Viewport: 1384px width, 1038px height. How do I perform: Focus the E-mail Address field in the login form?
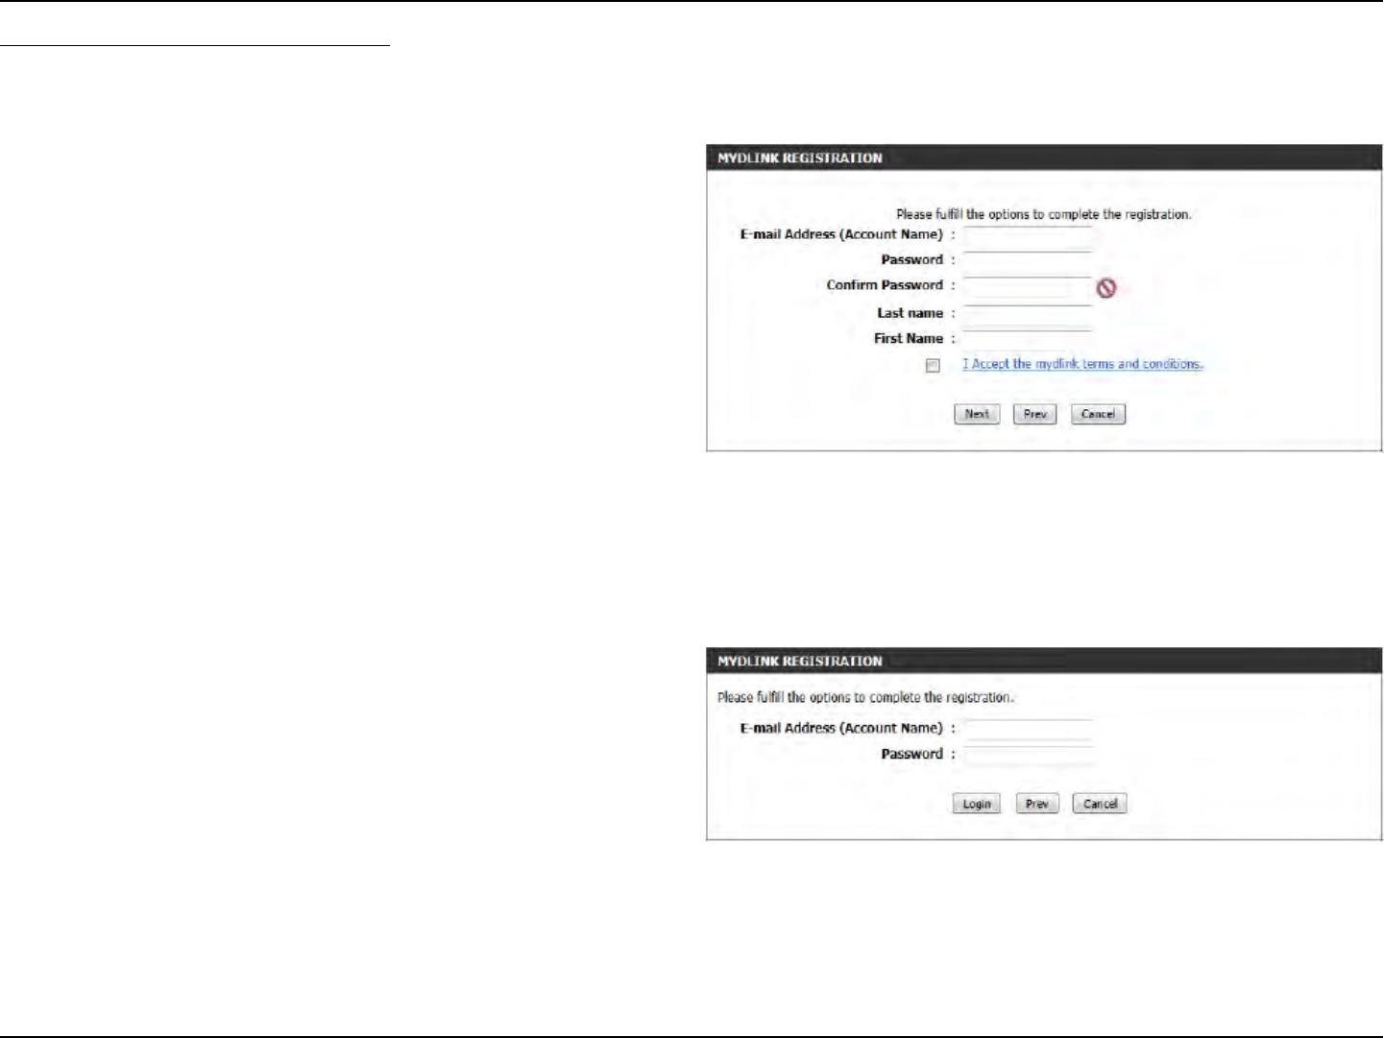(1028, 730)
